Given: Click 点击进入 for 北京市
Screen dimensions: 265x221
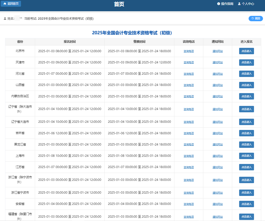Looking at the screenshot, I should 246,51.
